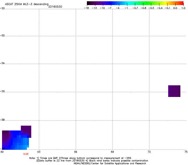The image size is (188, 165).
Task: Click the latitude label -24
Action: pos(2,63)
